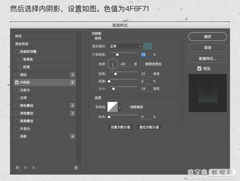The height and width of the screenshot is (181, 240).
Task: Click the angle dial control
Action: 113,64
